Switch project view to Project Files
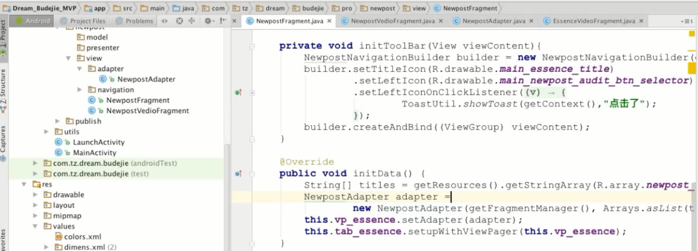This screenshot has width=698, height=251. pos(82,21)
